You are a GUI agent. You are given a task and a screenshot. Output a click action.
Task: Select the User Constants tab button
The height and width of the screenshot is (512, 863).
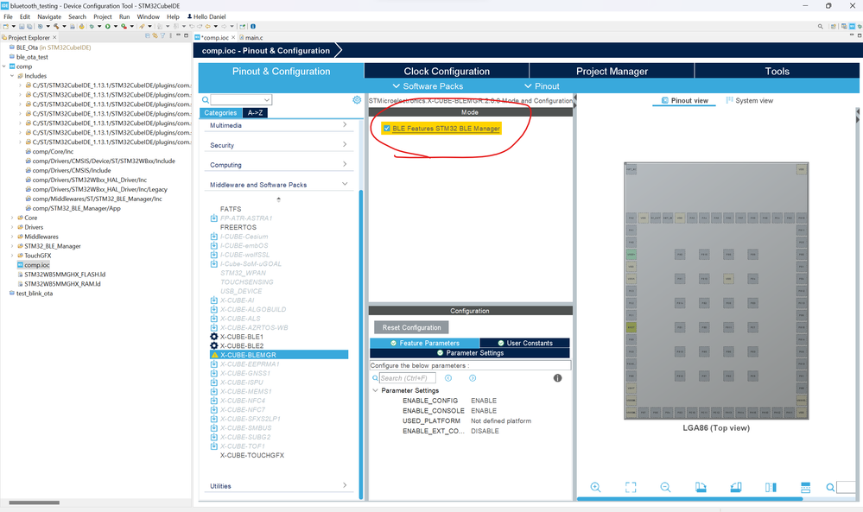[x=524, y=343]
